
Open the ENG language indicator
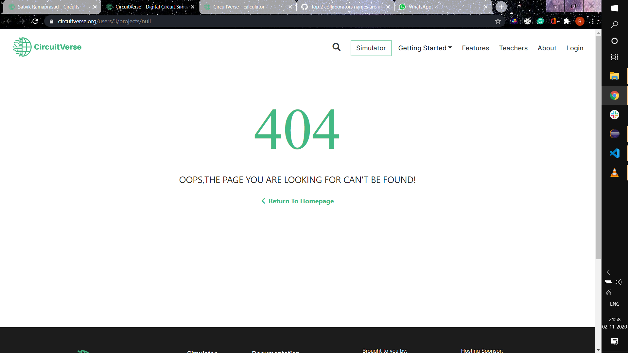pyautogui.click(x=615, y=304)
